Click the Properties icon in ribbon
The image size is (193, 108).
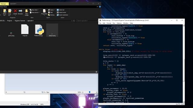tap(44, 12)
